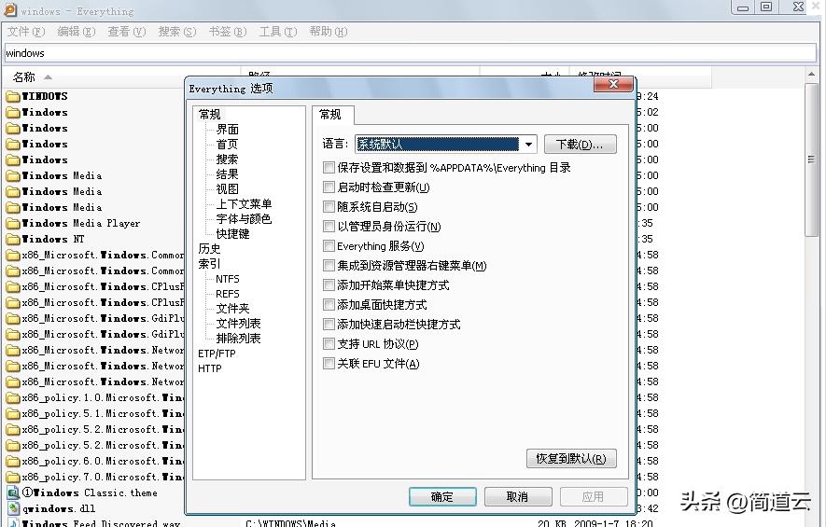This screenshot has height=527, width=826.
Task: Select REFS in the options tree
Action: tap(228, 294)
